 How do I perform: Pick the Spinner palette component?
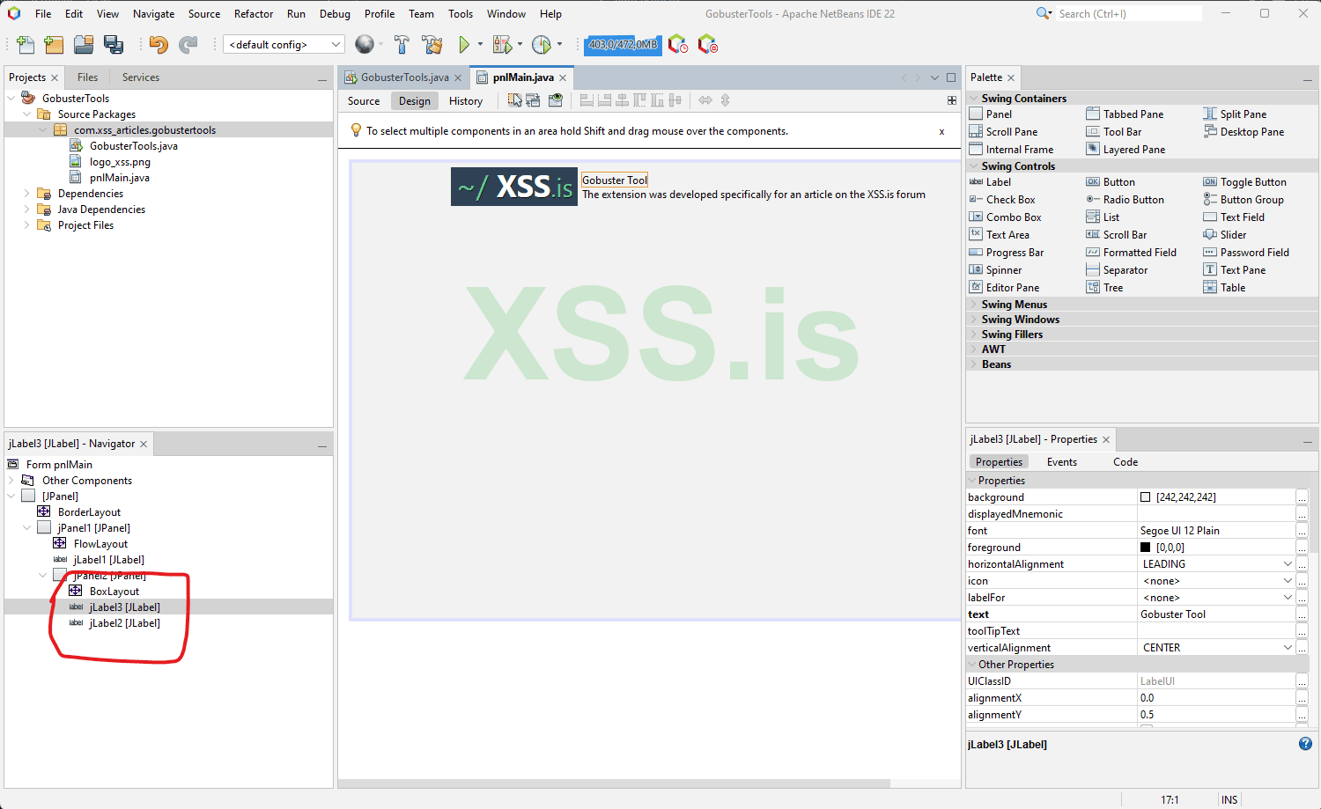pos(995,270)
